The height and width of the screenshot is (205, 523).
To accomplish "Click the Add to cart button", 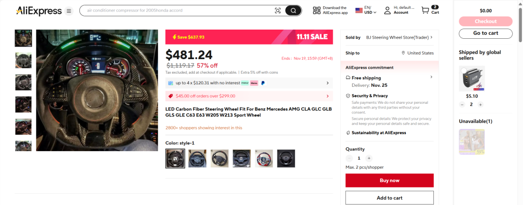I will (389, 198).
